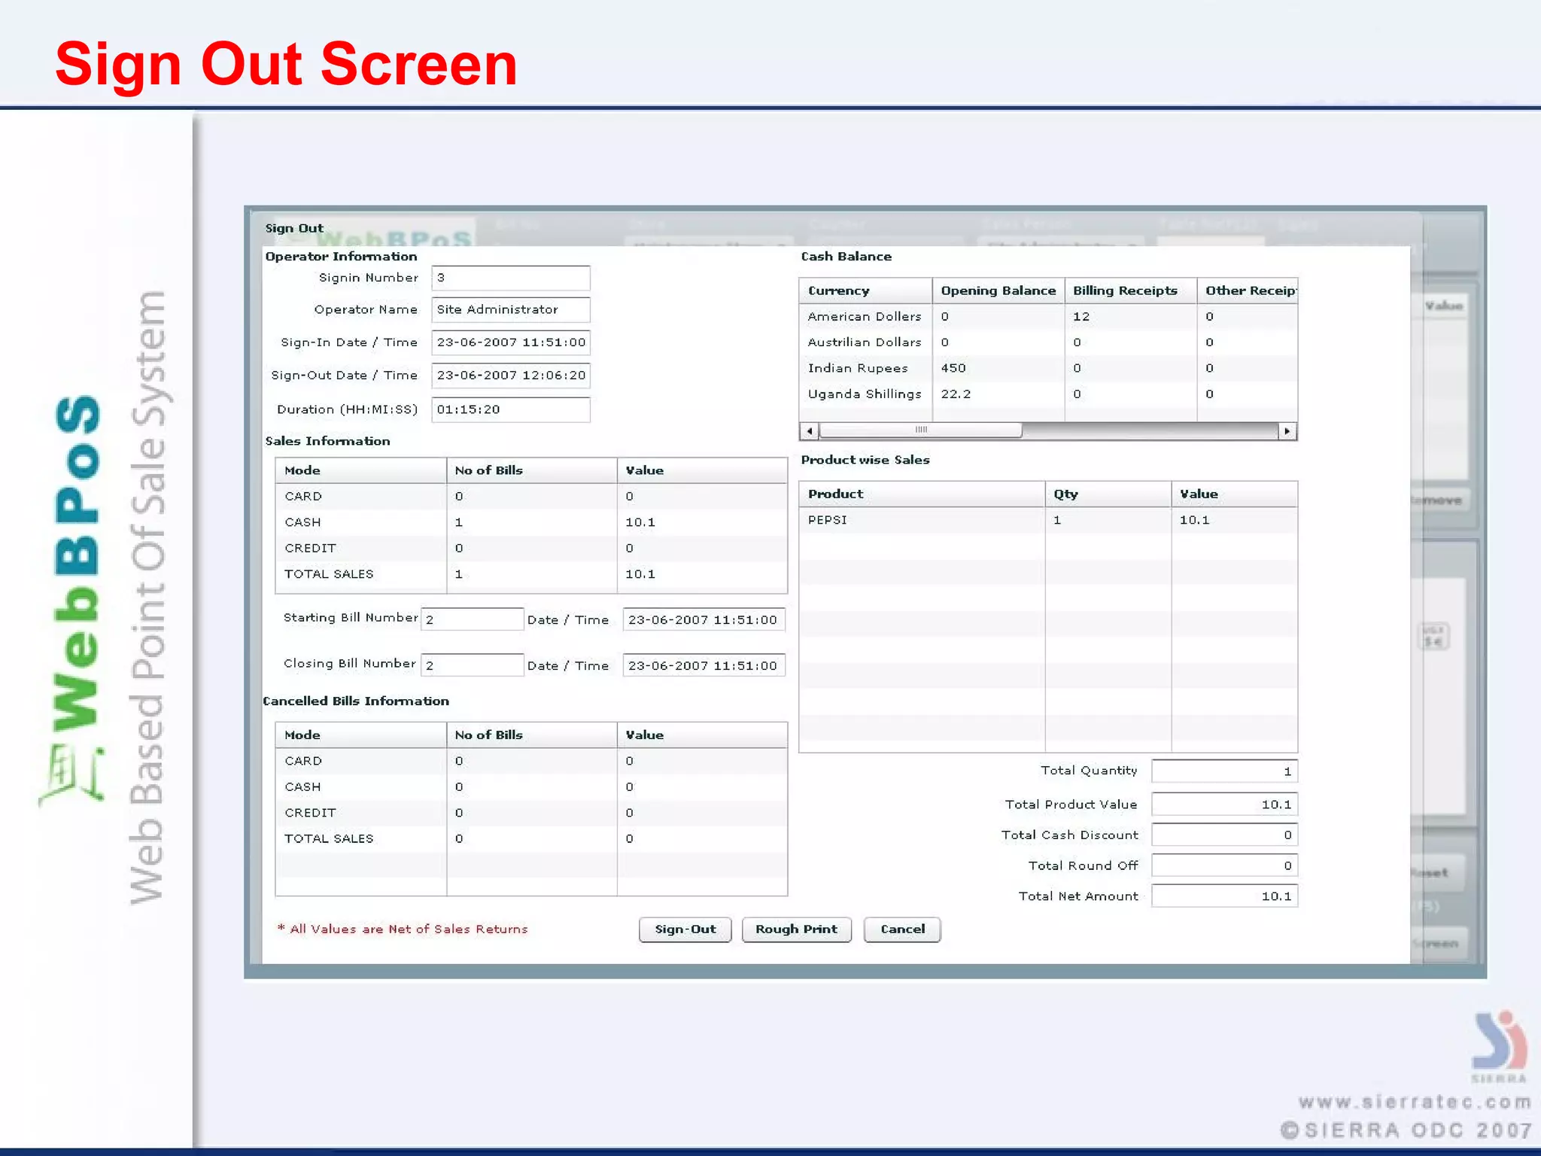
Task: Click the Cash Balance scrollbar right arrow
Action: click(1287, 431)
